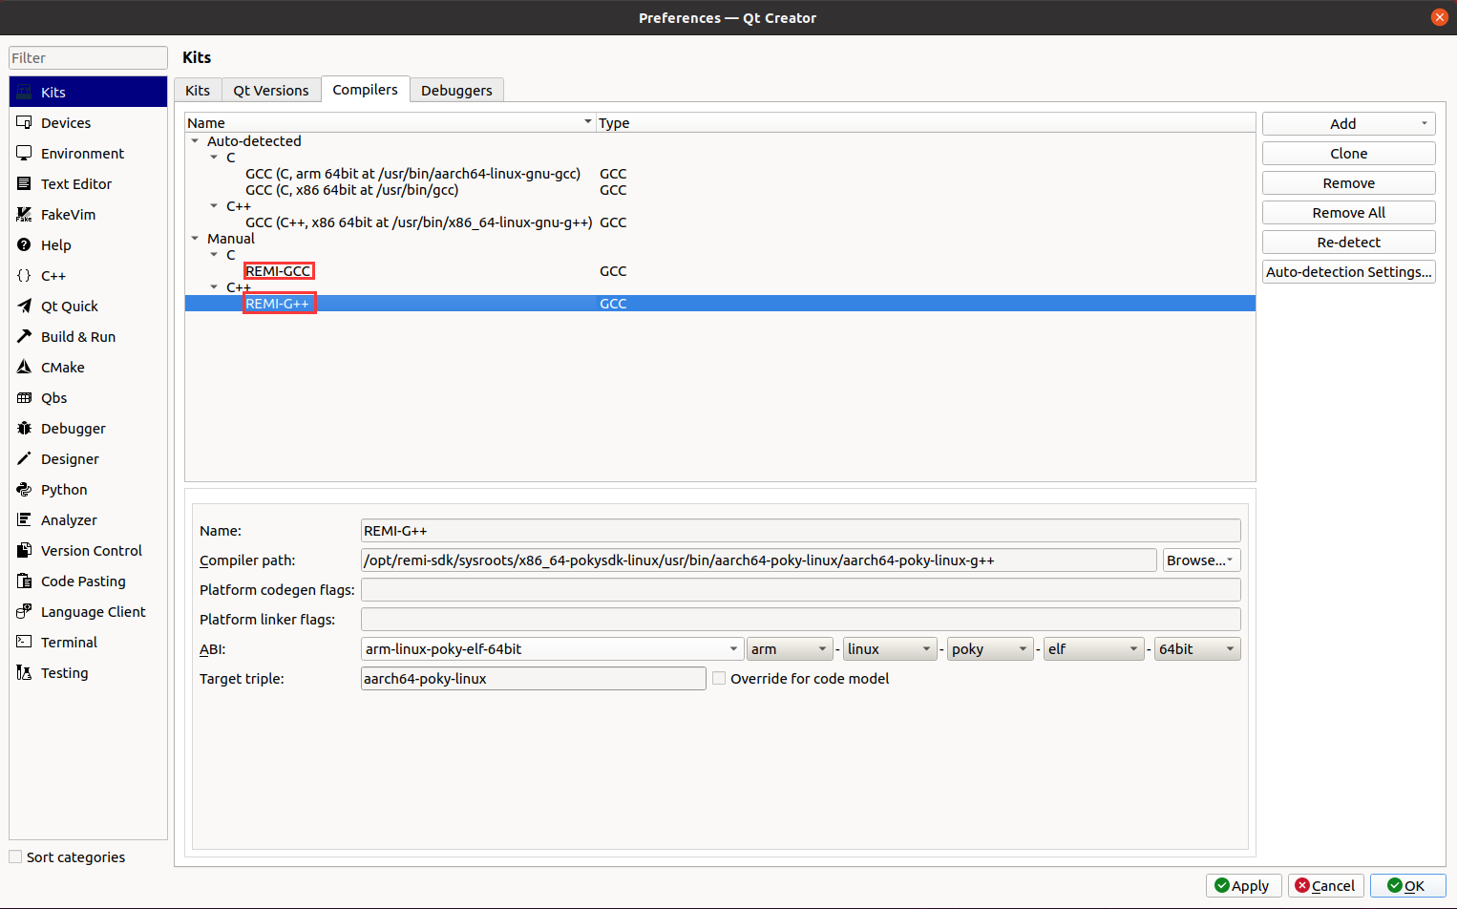Enable Override for code model checkbox

pos(720,678)
